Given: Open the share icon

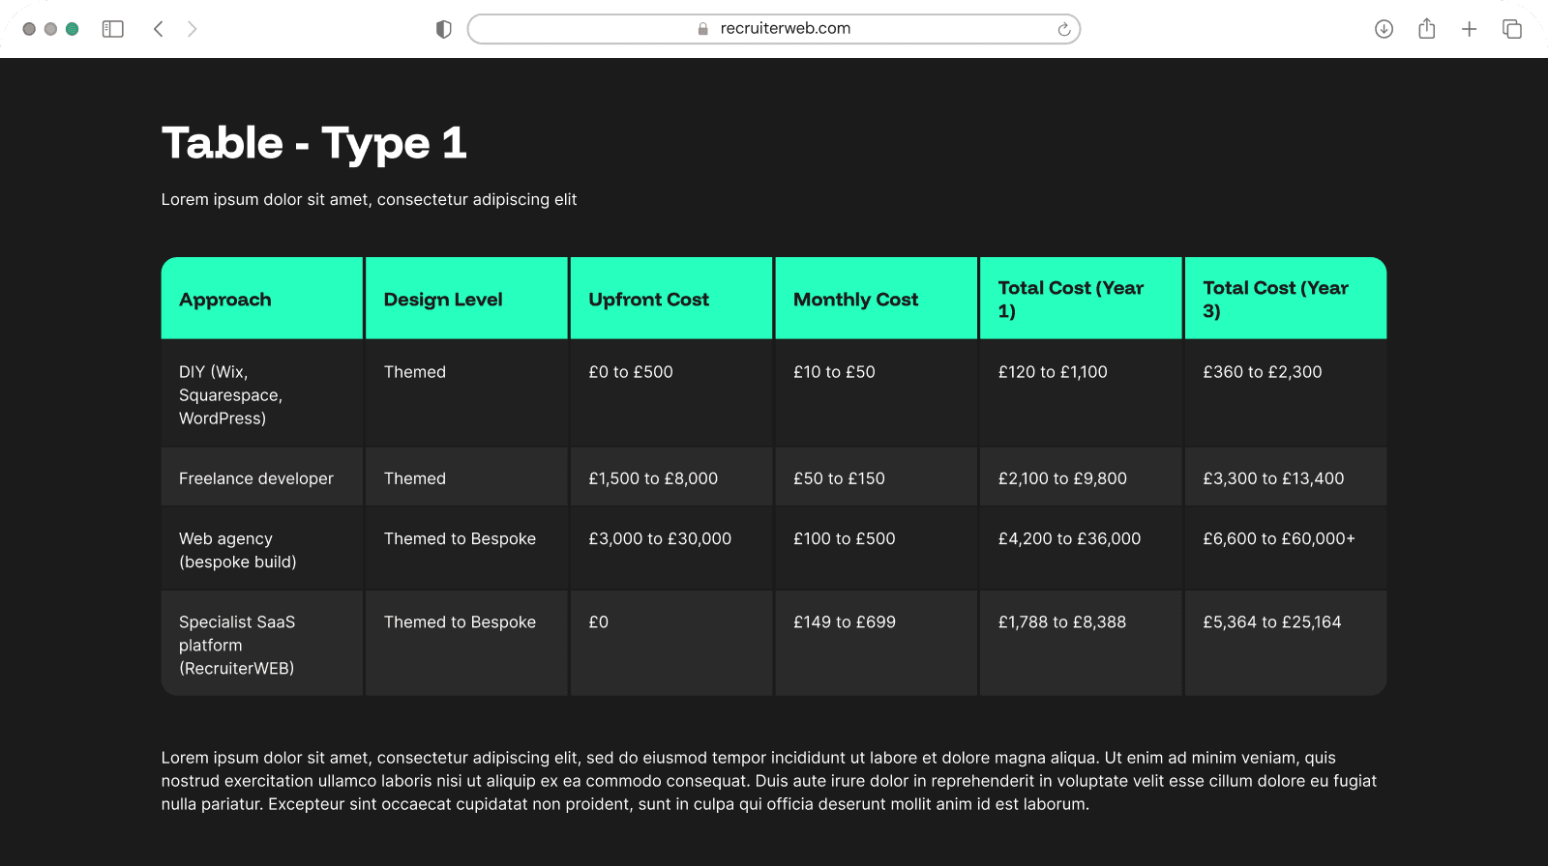Looking at the screenshot, I should pyautogui.click(x=1426, y=28).
